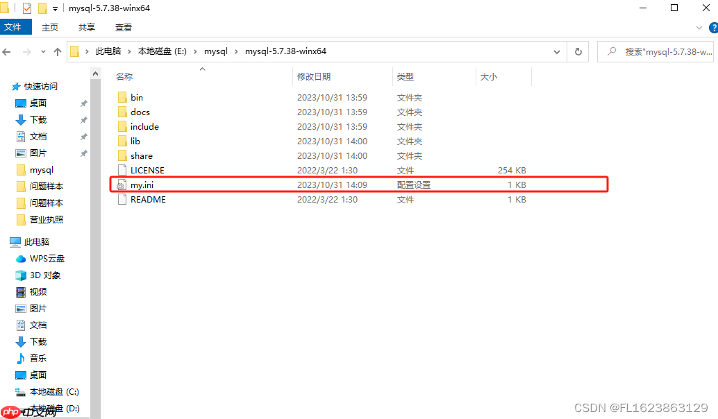
Task: Click the Help question mark icon
Action: (714, 27)
